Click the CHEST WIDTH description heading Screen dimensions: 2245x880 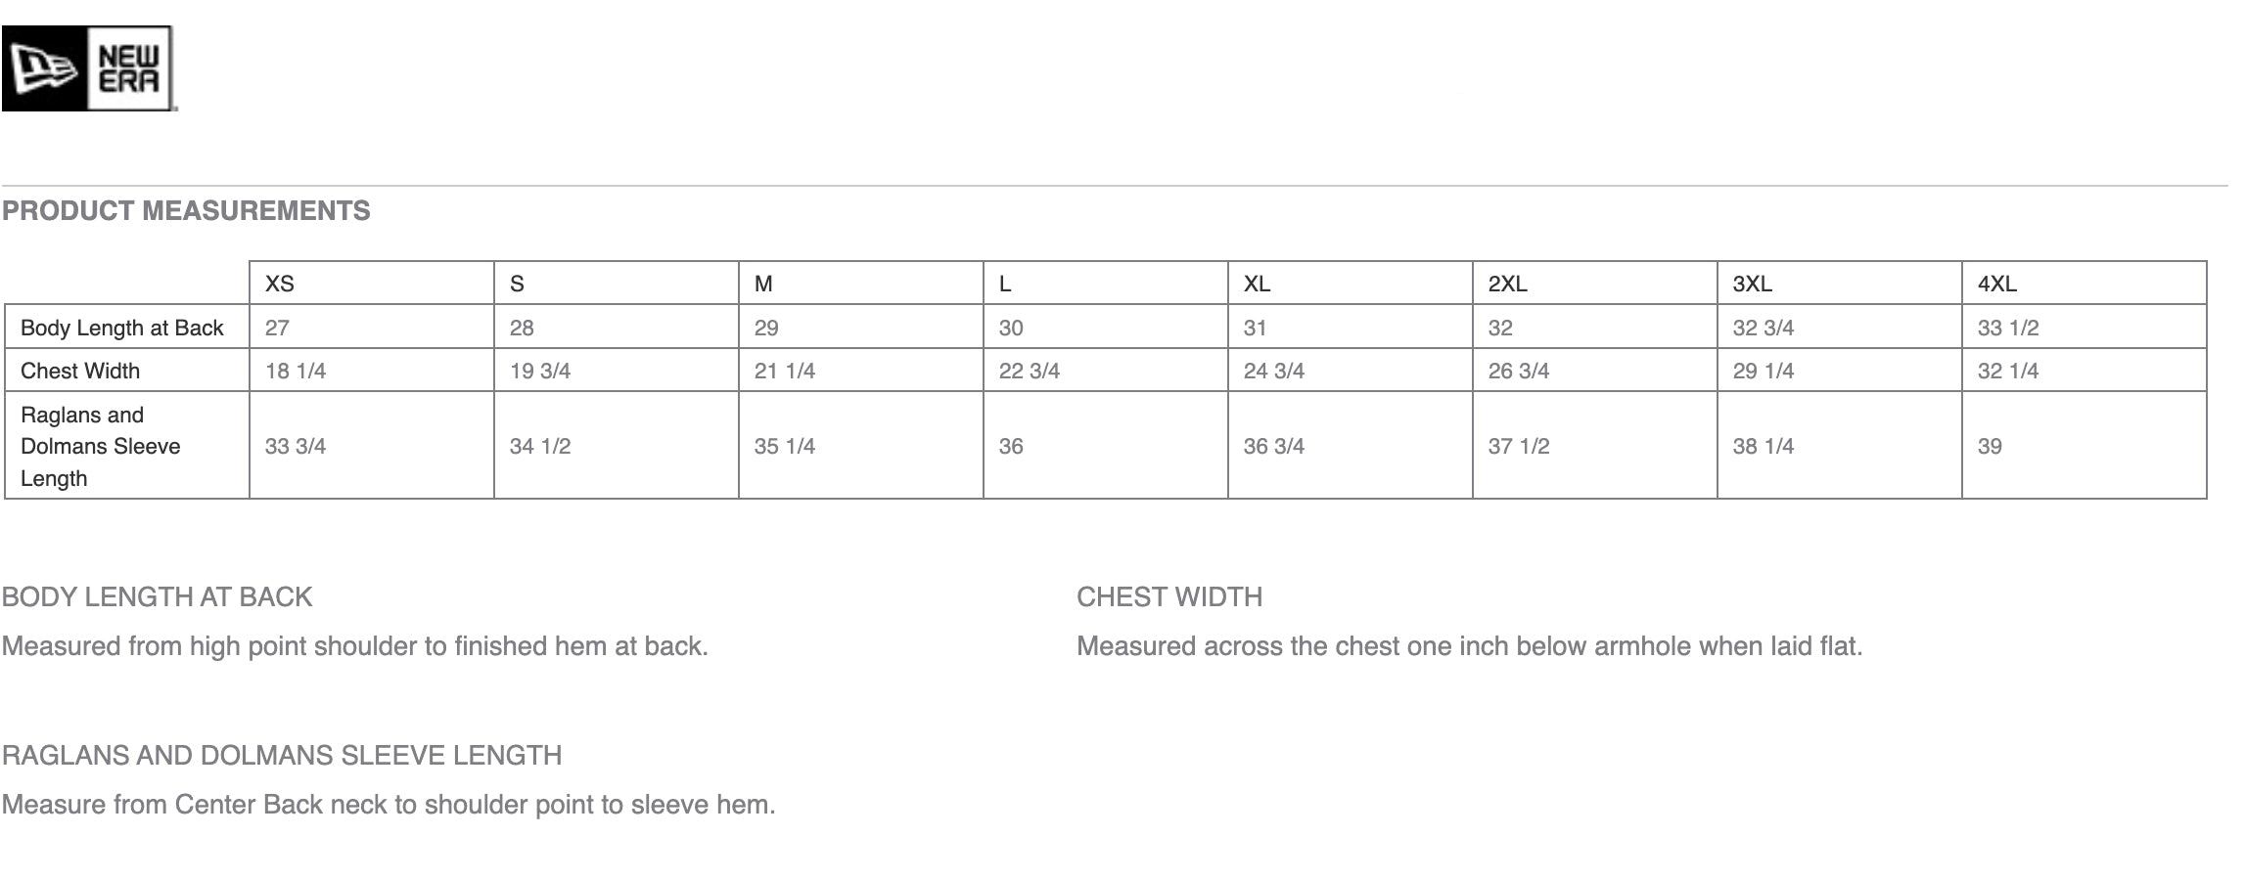(1169, 596)
